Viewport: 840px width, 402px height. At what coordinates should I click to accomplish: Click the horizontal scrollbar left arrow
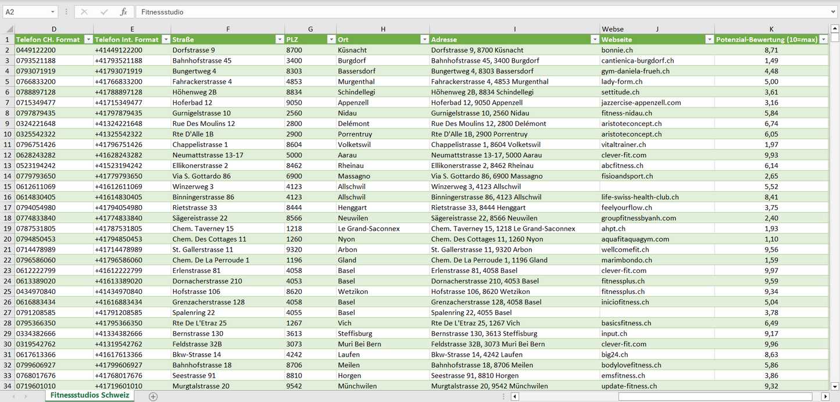tap(514, 396)
